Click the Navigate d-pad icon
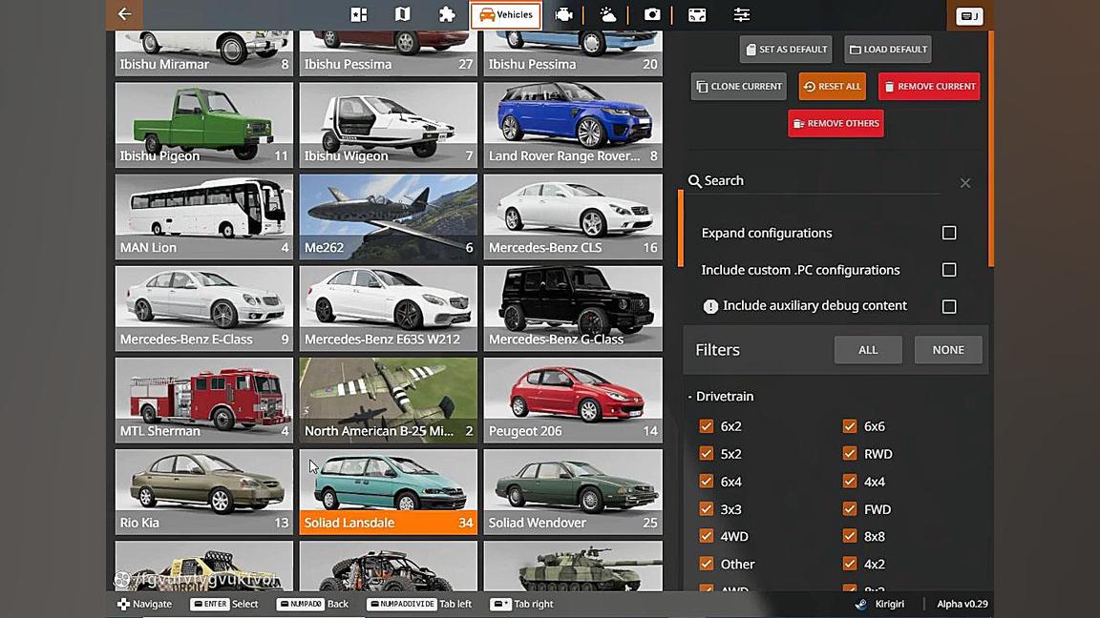The height and width of the screenshot is (618, 1100). click(x=123, y=604)
